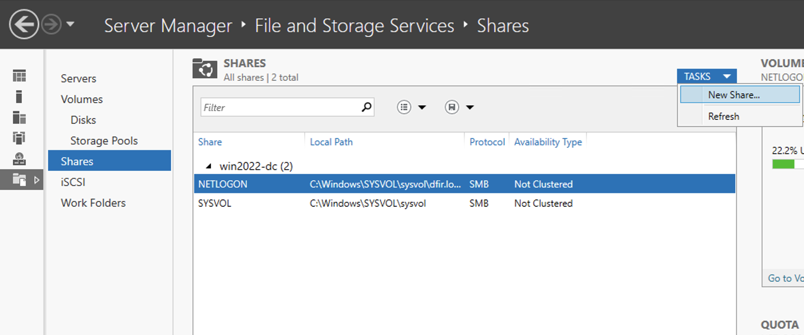804x335 pixels.
Task: Click the Shares folder header icon
Action: (204, 69)
